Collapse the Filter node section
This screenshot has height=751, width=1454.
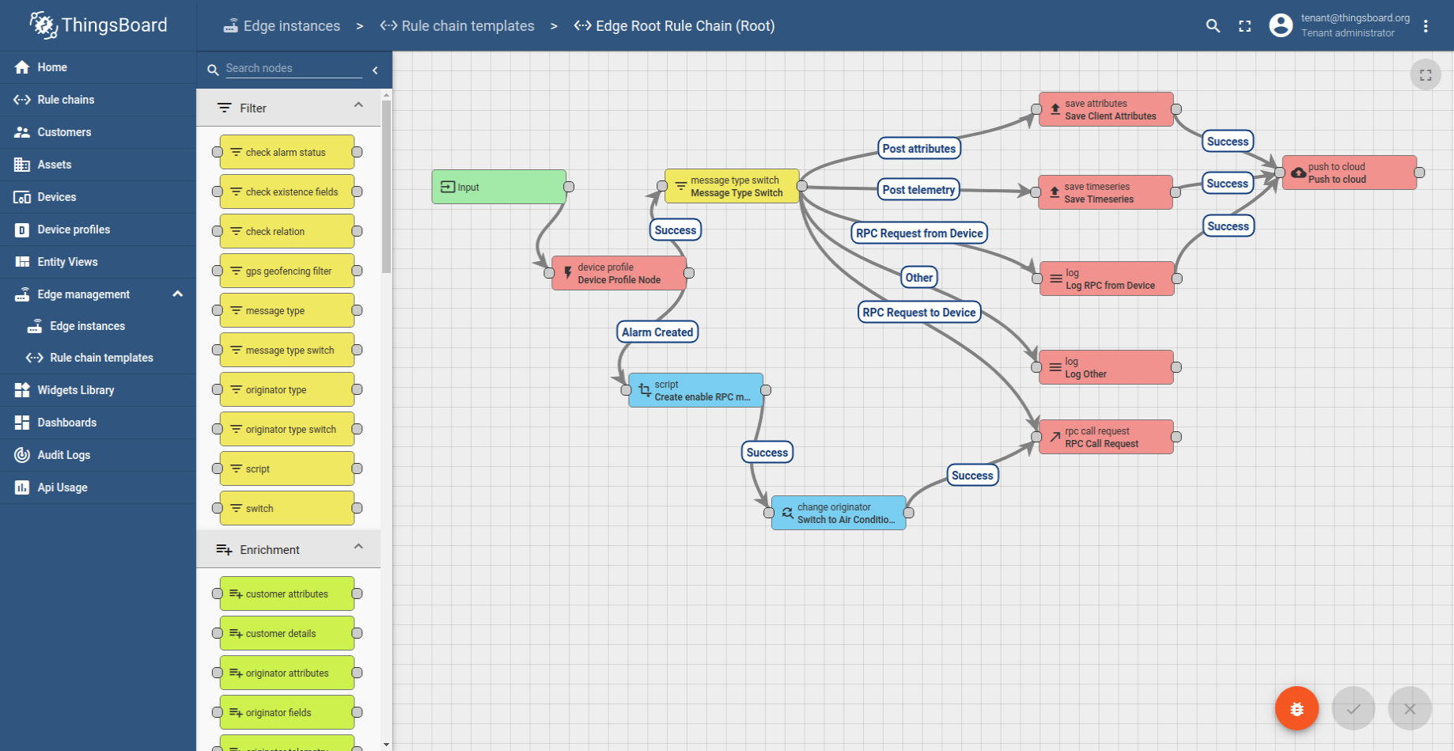(x=358, y=105)
